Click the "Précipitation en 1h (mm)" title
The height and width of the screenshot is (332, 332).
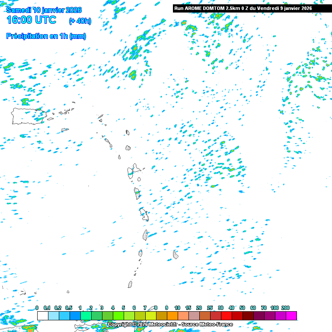[46, 36]
